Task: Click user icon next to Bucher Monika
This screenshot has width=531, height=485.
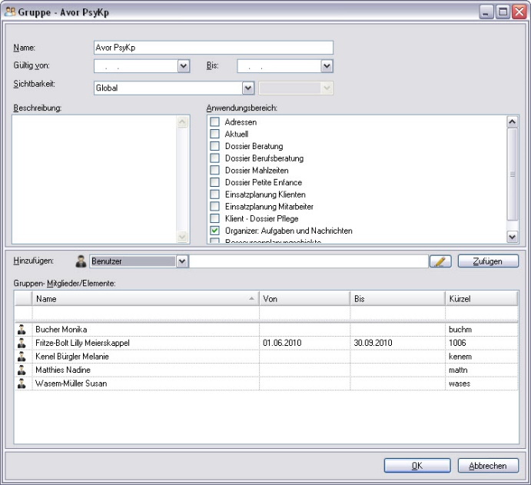Action: 22,329
